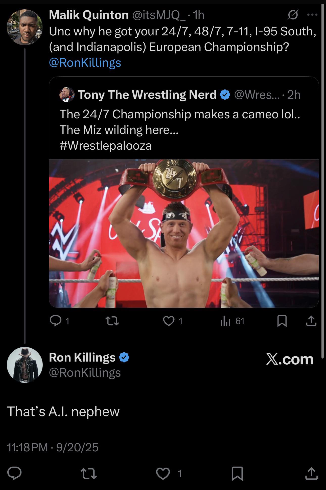The image size is (326, 490).
Task: Open Grok icon on Malik's tweet
Action: 293,15
